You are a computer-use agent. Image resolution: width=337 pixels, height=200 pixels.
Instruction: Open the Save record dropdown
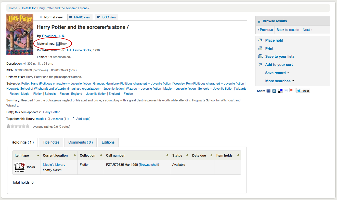point(277,73)
